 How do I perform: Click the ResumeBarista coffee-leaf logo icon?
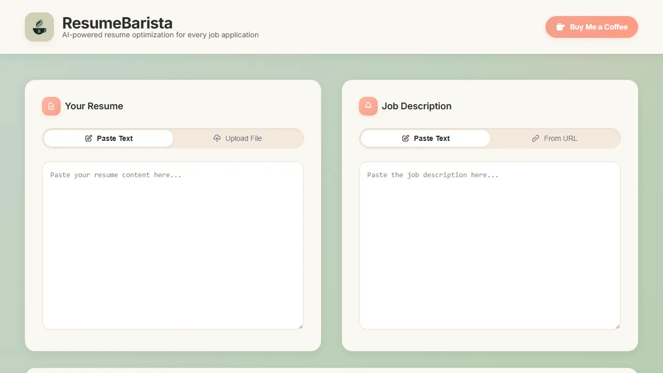click(39, 26)
